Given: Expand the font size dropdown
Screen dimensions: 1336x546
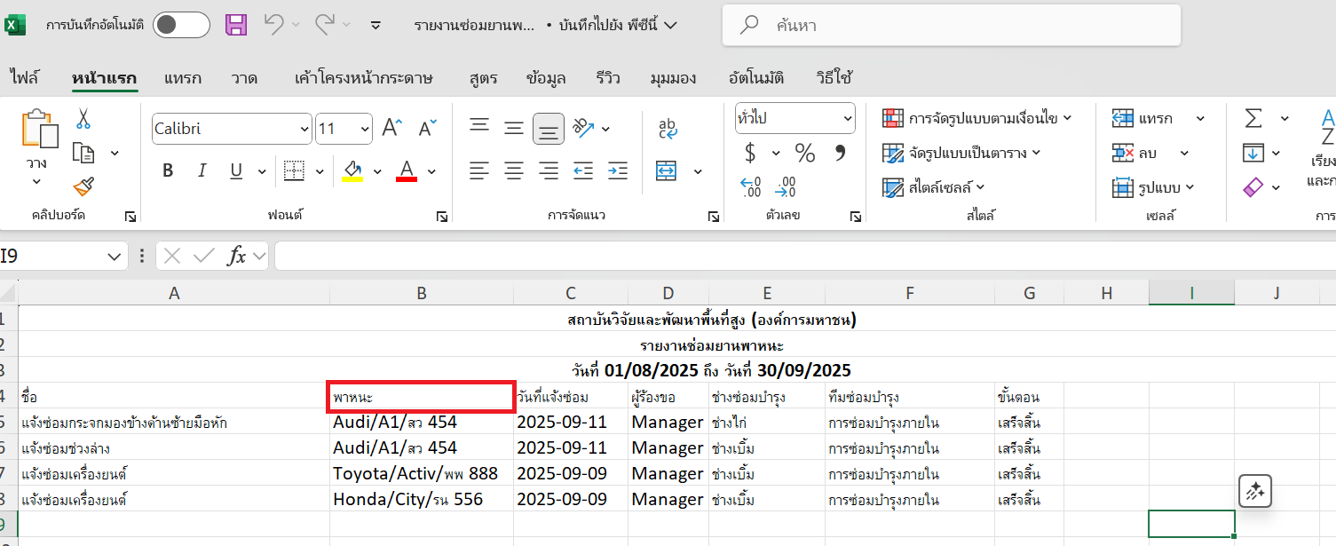Looking at the screenshot, I should pyautogui.click(x=363, y=129).
